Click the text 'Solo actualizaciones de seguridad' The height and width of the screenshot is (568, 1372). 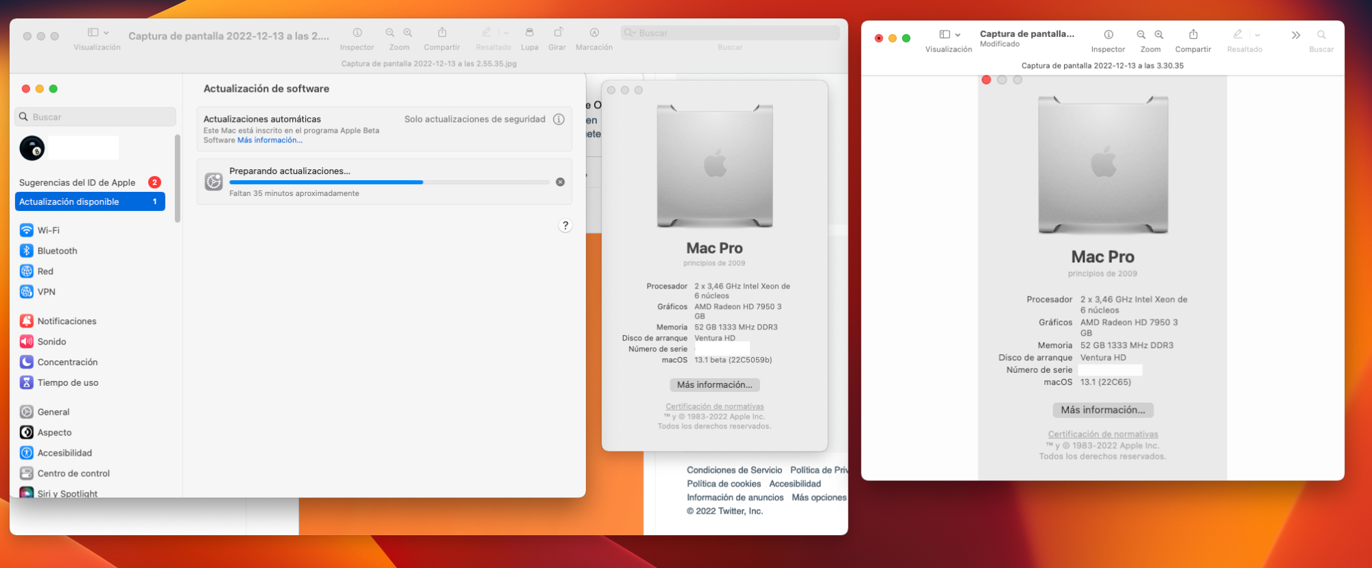point(475,119)
